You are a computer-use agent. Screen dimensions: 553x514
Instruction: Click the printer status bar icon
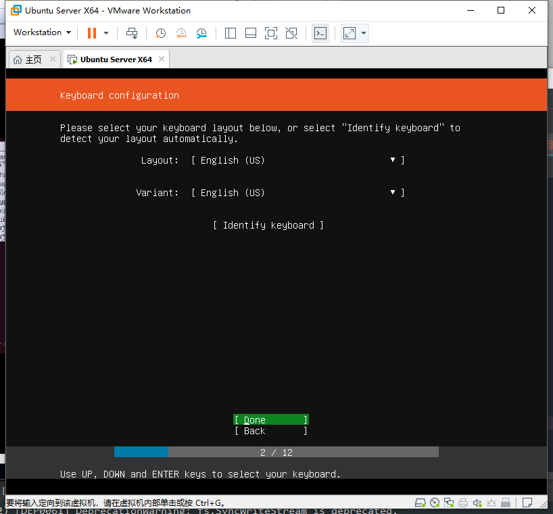(463, 503)
